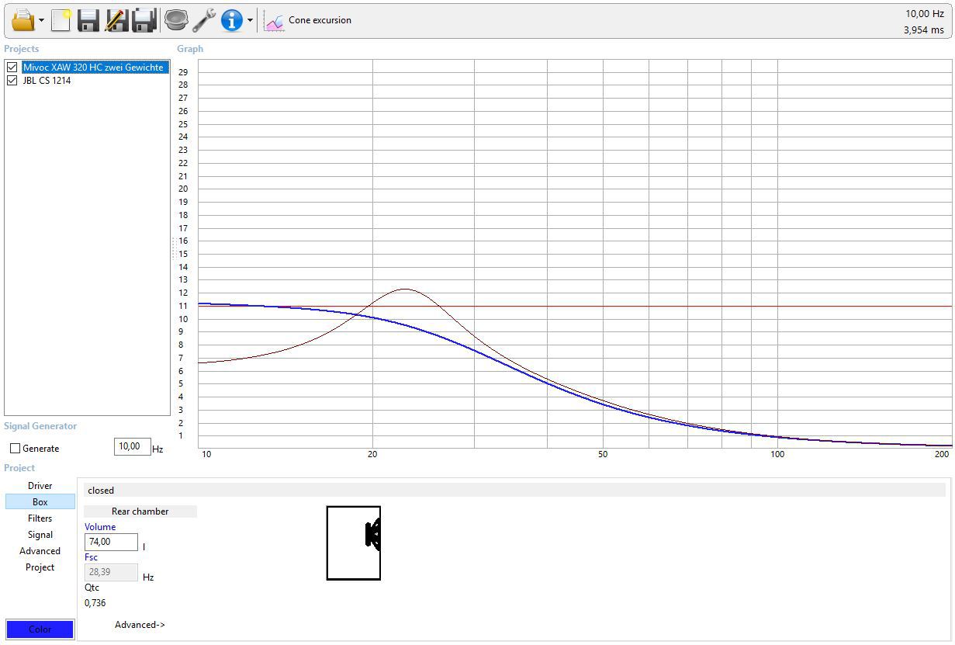The image size is (955, 645).
Task: Switch to the Driver tab
Action: pyautogui.click(x=40, y=486)
